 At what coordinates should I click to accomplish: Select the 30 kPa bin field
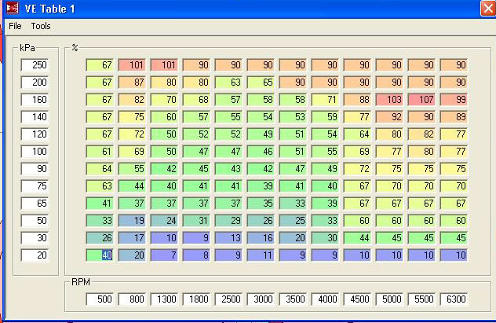pyautogui.click(x=35, y=238)
